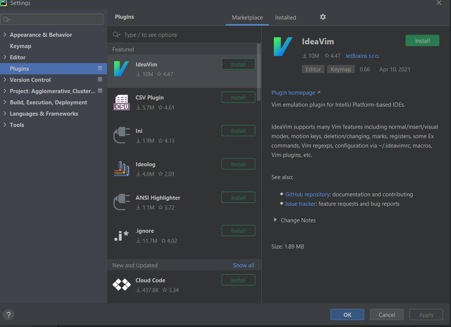Close the Settings dialog window
The image size is (451, 327).
[439, 3]
